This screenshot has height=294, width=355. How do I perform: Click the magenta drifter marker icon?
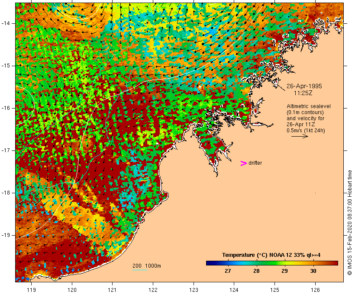pos(244,163)
